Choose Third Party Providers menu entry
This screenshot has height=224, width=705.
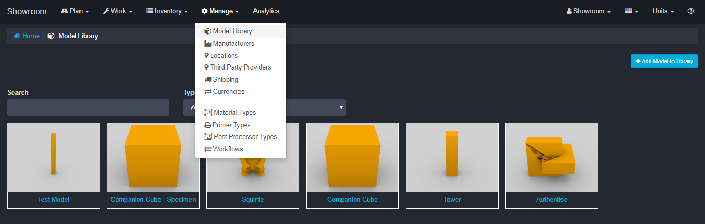[240, 67]
